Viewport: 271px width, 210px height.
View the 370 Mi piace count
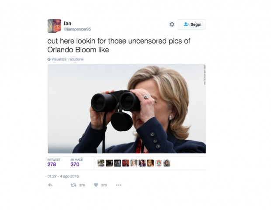point(75,164)
